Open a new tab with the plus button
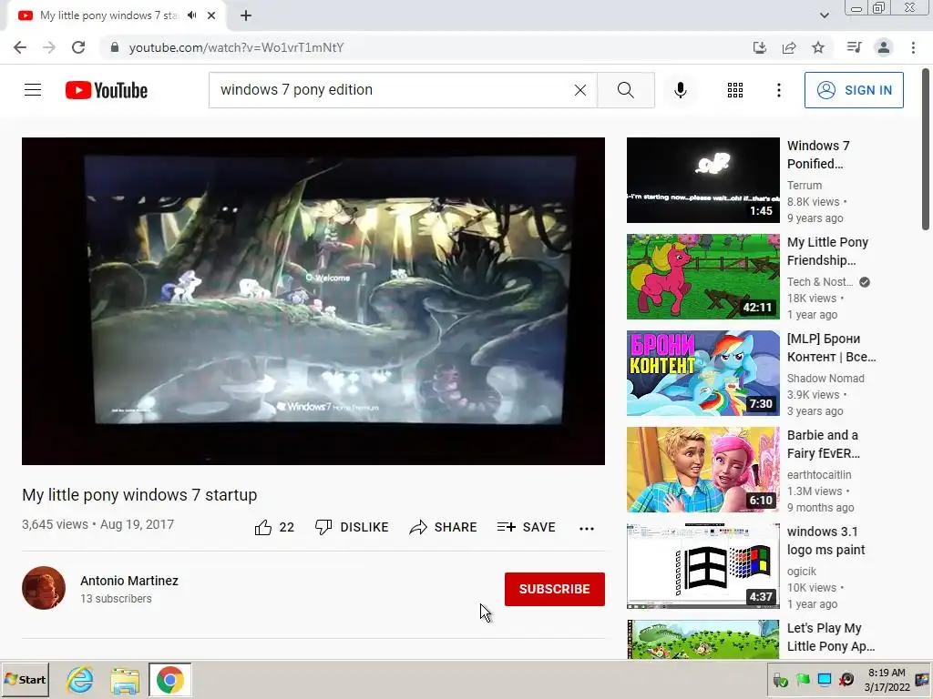 click(246, 15)
